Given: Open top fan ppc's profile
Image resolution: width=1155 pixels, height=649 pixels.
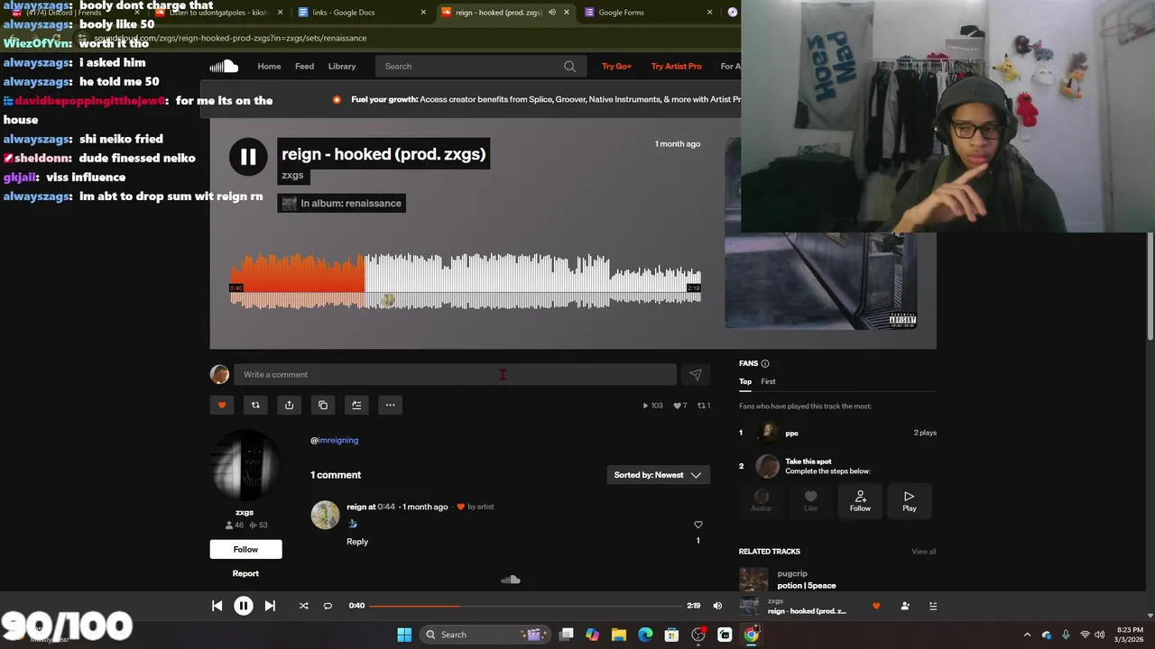Looking at the screenshot, I should tap(791, 433).
